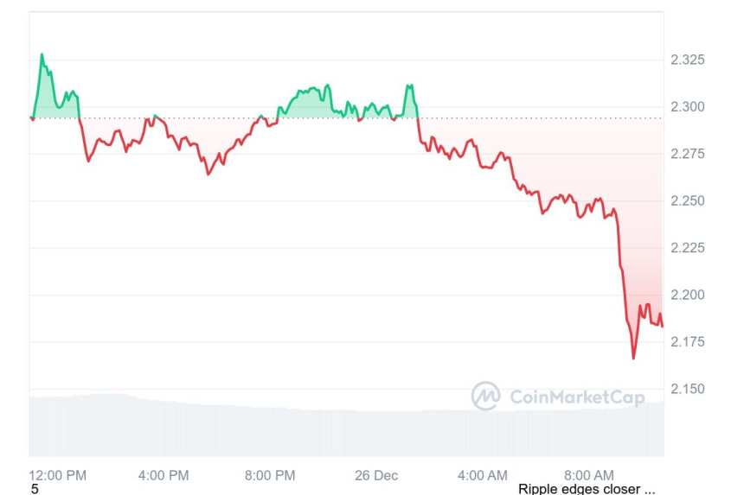Select the 4:00 PM time label
This screenshot has width=744, height=495.
pos(164,475)
